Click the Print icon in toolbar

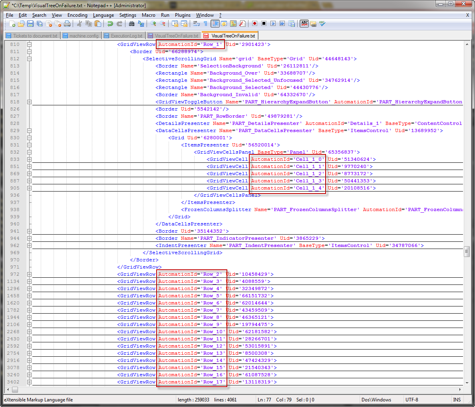tap(67, 24)
